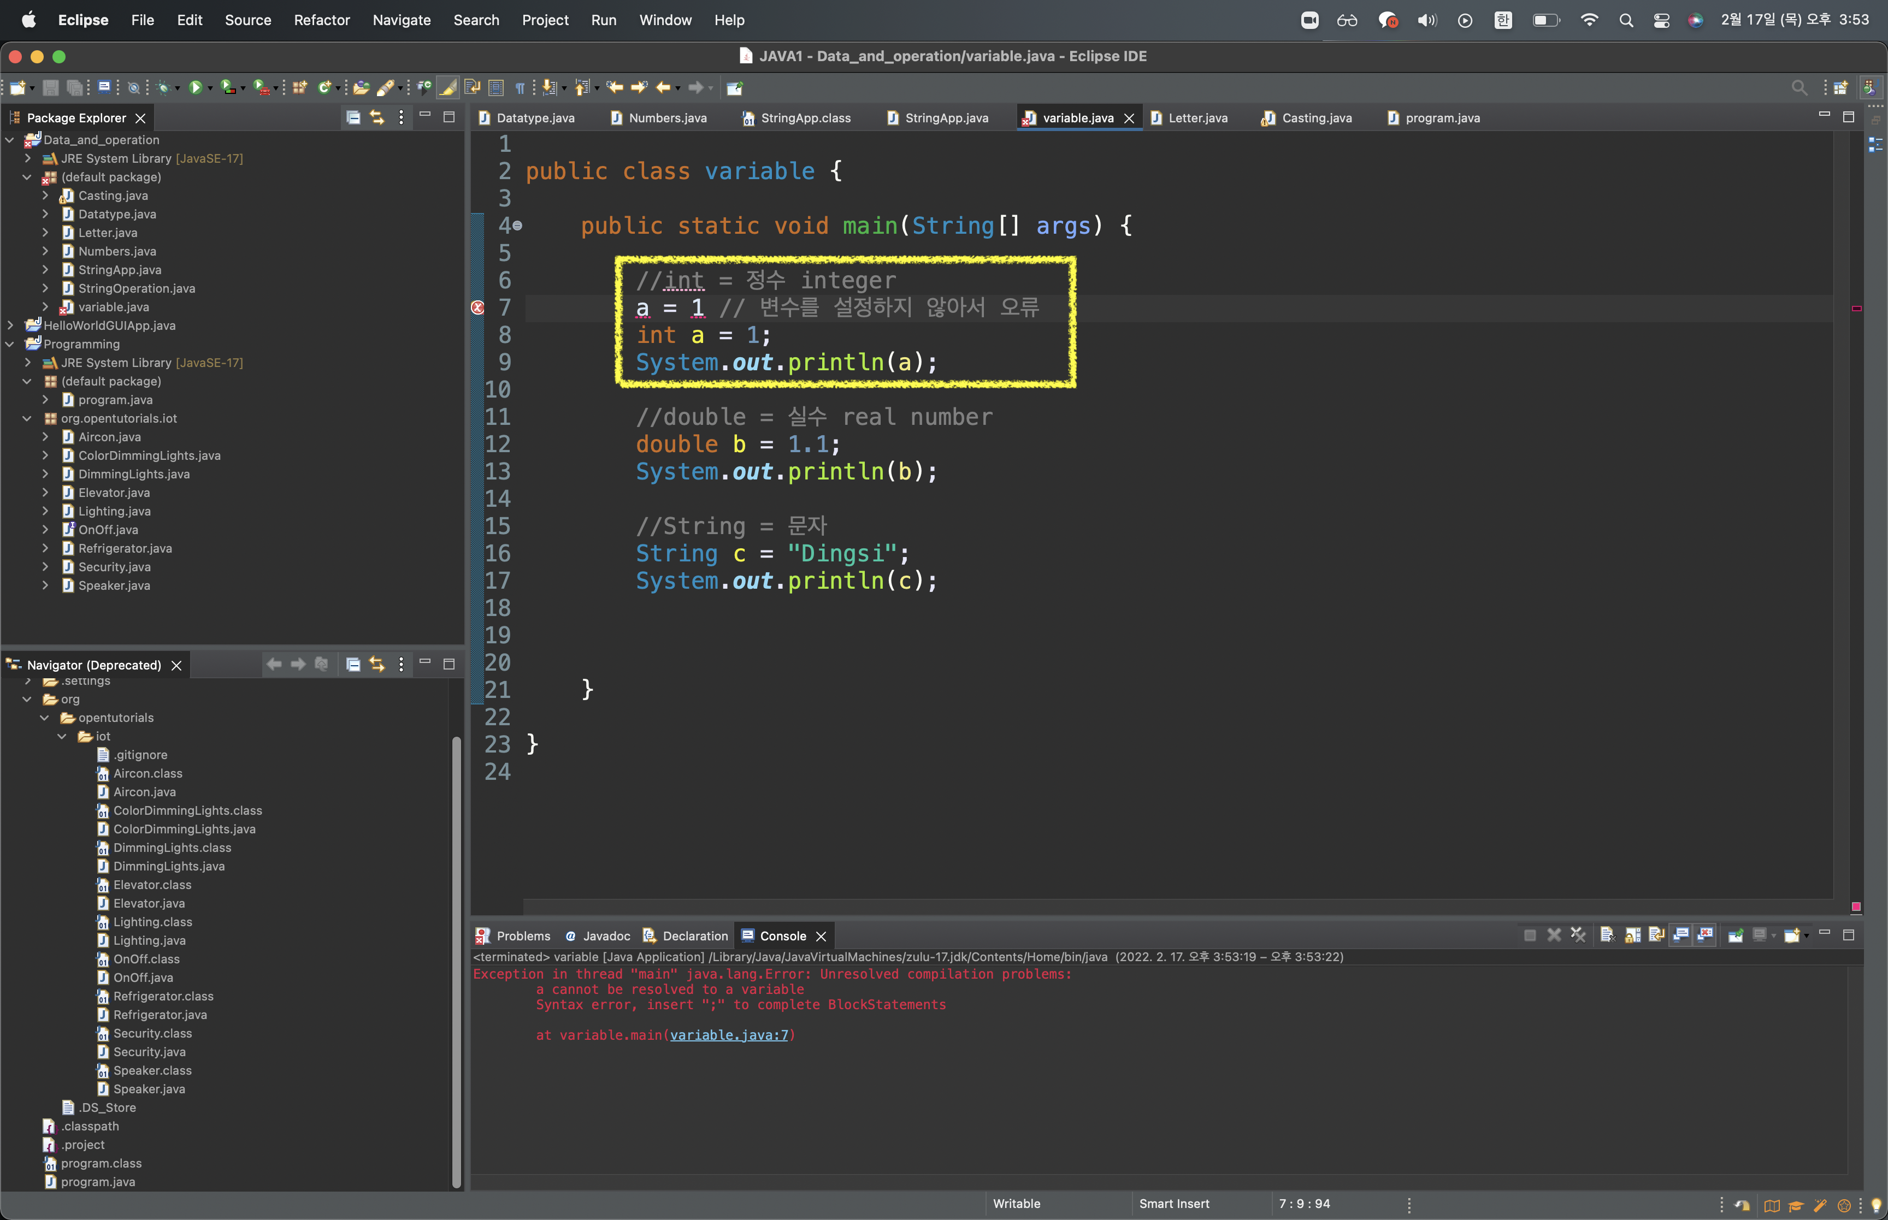This screenshot has width=1888, height=1220.
Task: Click the green Run button in toolbar
Action: click(x=195, y=87)
